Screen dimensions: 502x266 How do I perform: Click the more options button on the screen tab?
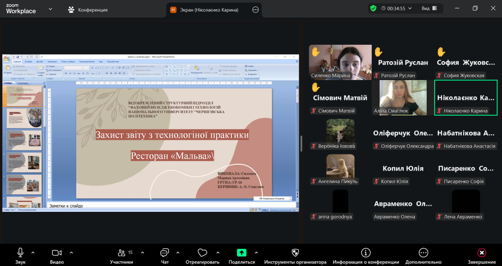[256, 10]
